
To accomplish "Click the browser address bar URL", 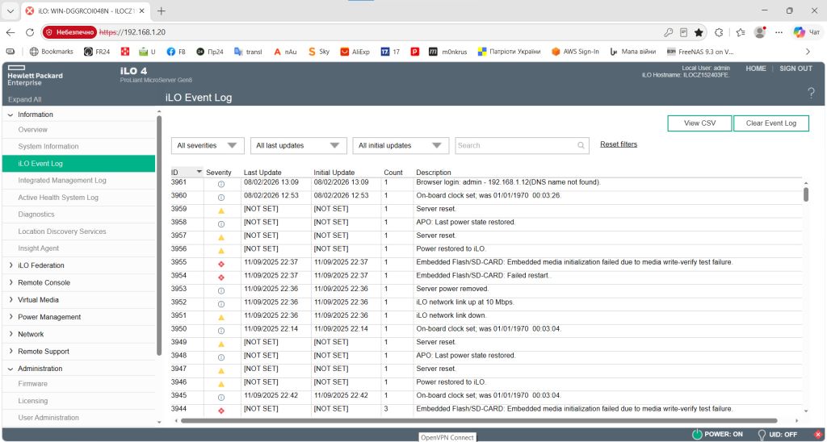I will tap(132, 32).
